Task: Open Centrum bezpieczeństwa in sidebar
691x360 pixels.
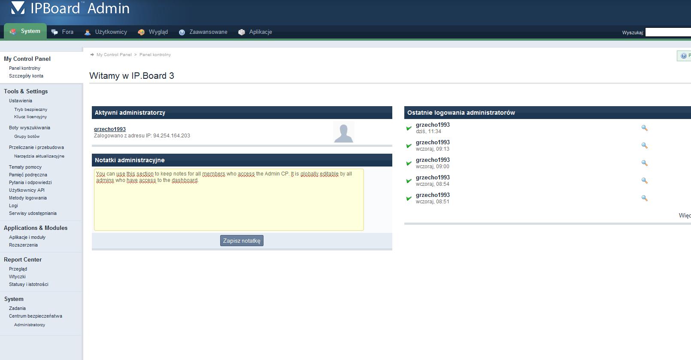Action: click(x=36, y=316)
